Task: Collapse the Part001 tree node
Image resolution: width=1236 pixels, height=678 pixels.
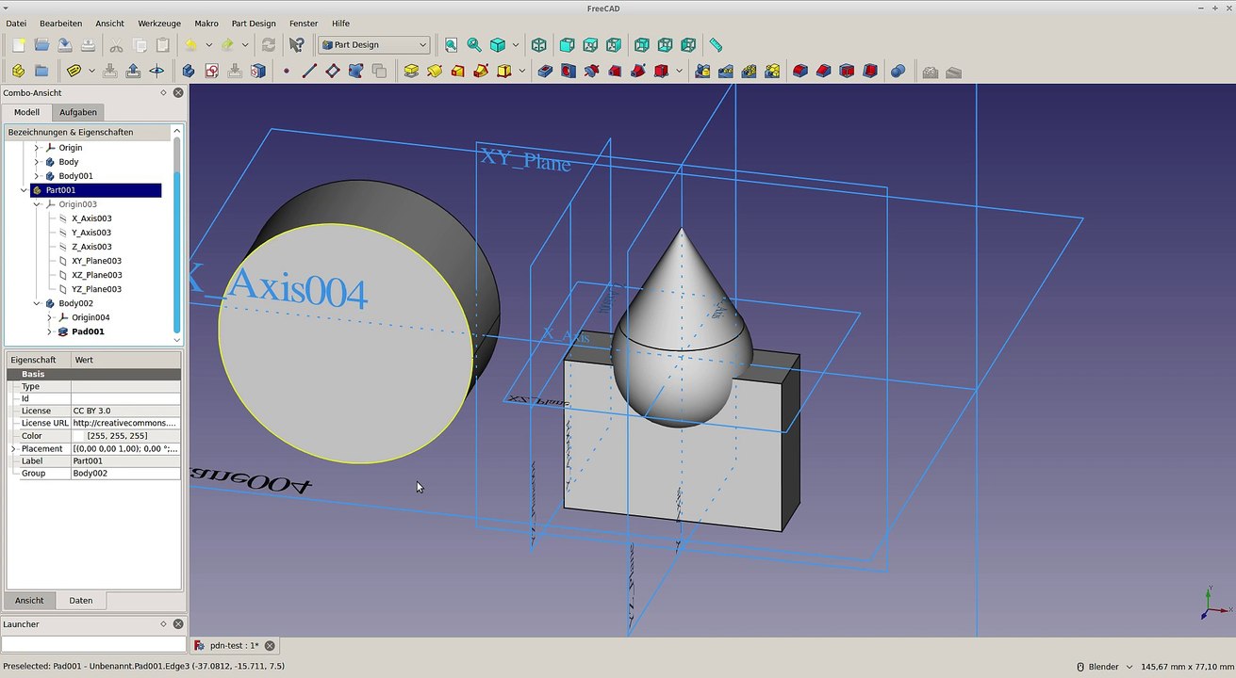Action: pyautogui.click(x=24, y=190)
